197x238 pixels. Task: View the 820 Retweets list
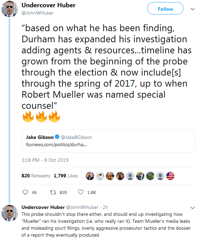[36, 176]
